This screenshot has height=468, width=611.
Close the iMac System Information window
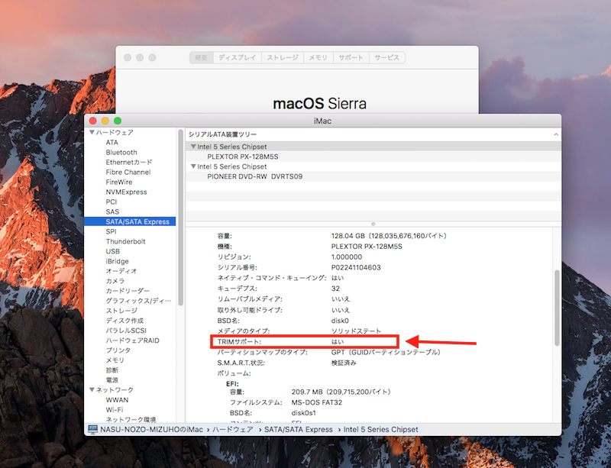(x=92, y=121)
